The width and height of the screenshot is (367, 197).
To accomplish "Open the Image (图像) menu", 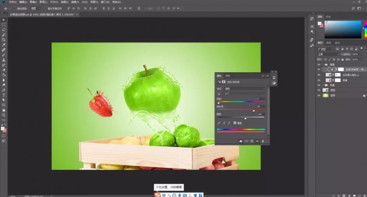I will (x=33, y=2).
